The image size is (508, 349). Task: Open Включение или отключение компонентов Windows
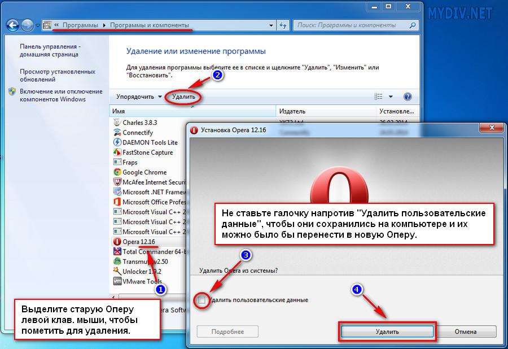point(61,95)
